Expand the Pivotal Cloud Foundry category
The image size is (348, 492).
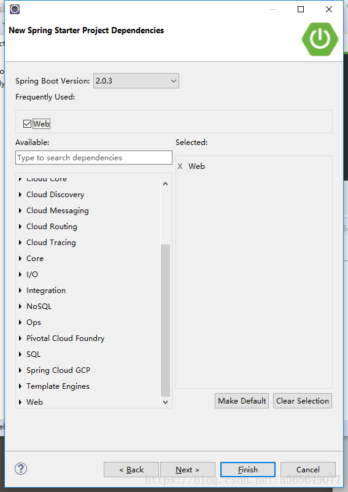pyautogui.click(x=20, y=338)
